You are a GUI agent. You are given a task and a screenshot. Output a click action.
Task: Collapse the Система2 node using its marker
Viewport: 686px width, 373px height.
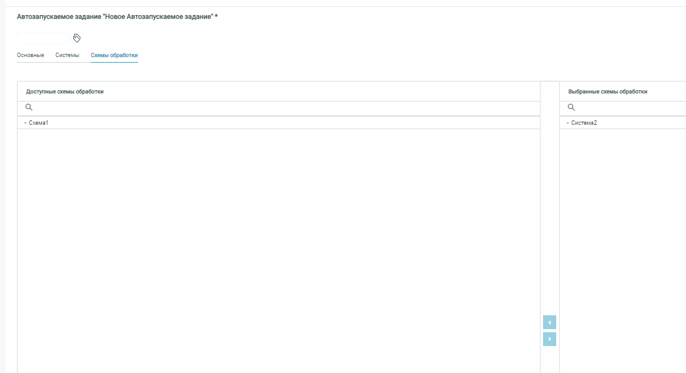pos(567,123)
